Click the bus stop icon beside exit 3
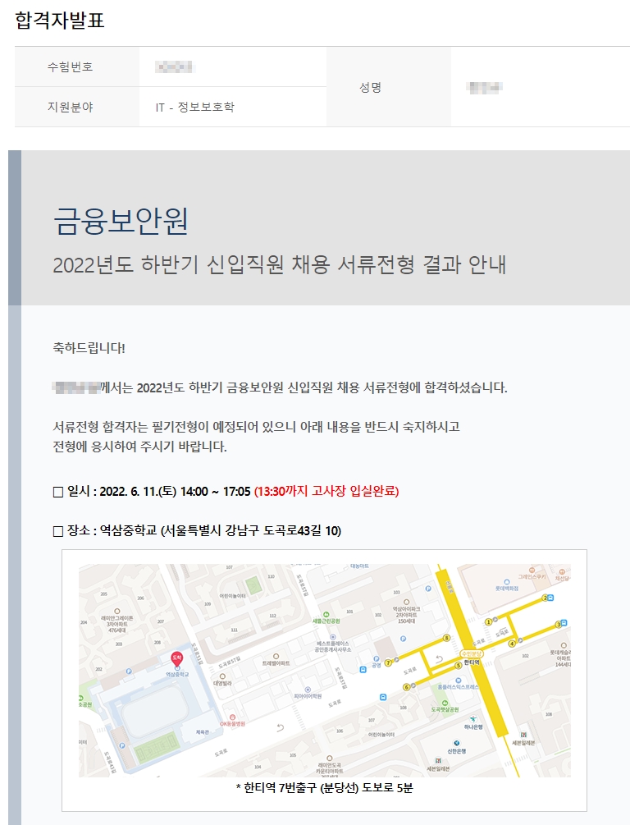Viewport: 630px width, 825px height. pos(564,623)
